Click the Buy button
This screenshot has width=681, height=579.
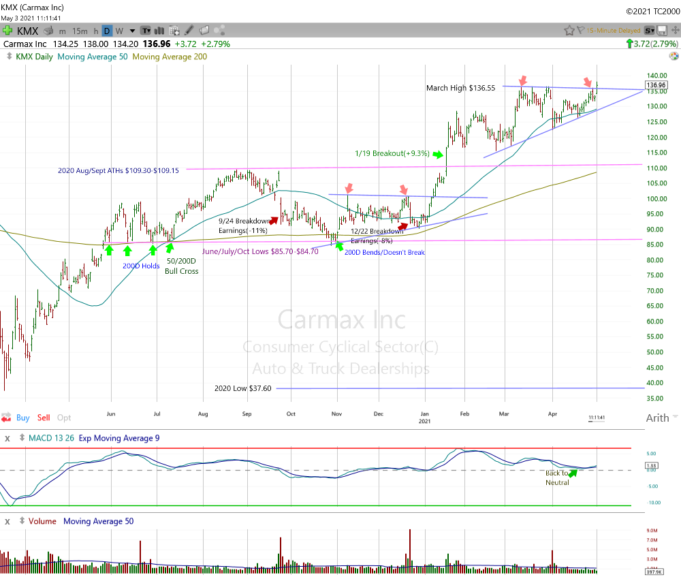pyautogui.click(x=23, y=418)
